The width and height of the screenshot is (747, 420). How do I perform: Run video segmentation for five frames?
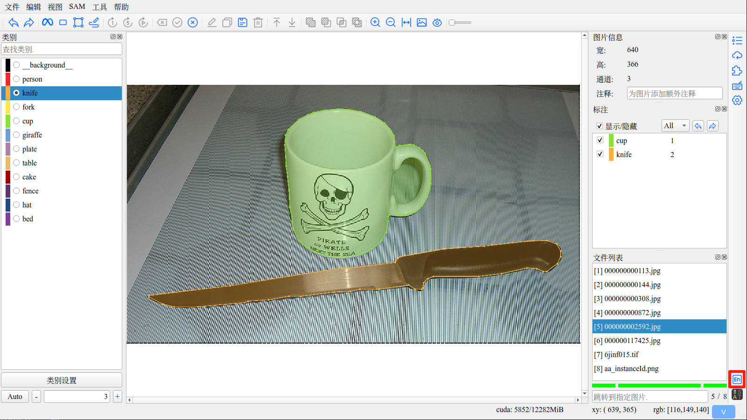coord(128,22)
